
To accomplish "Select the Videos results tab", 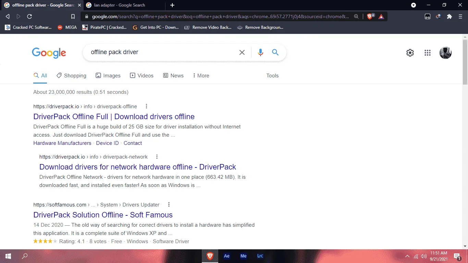I will [141, 76].
